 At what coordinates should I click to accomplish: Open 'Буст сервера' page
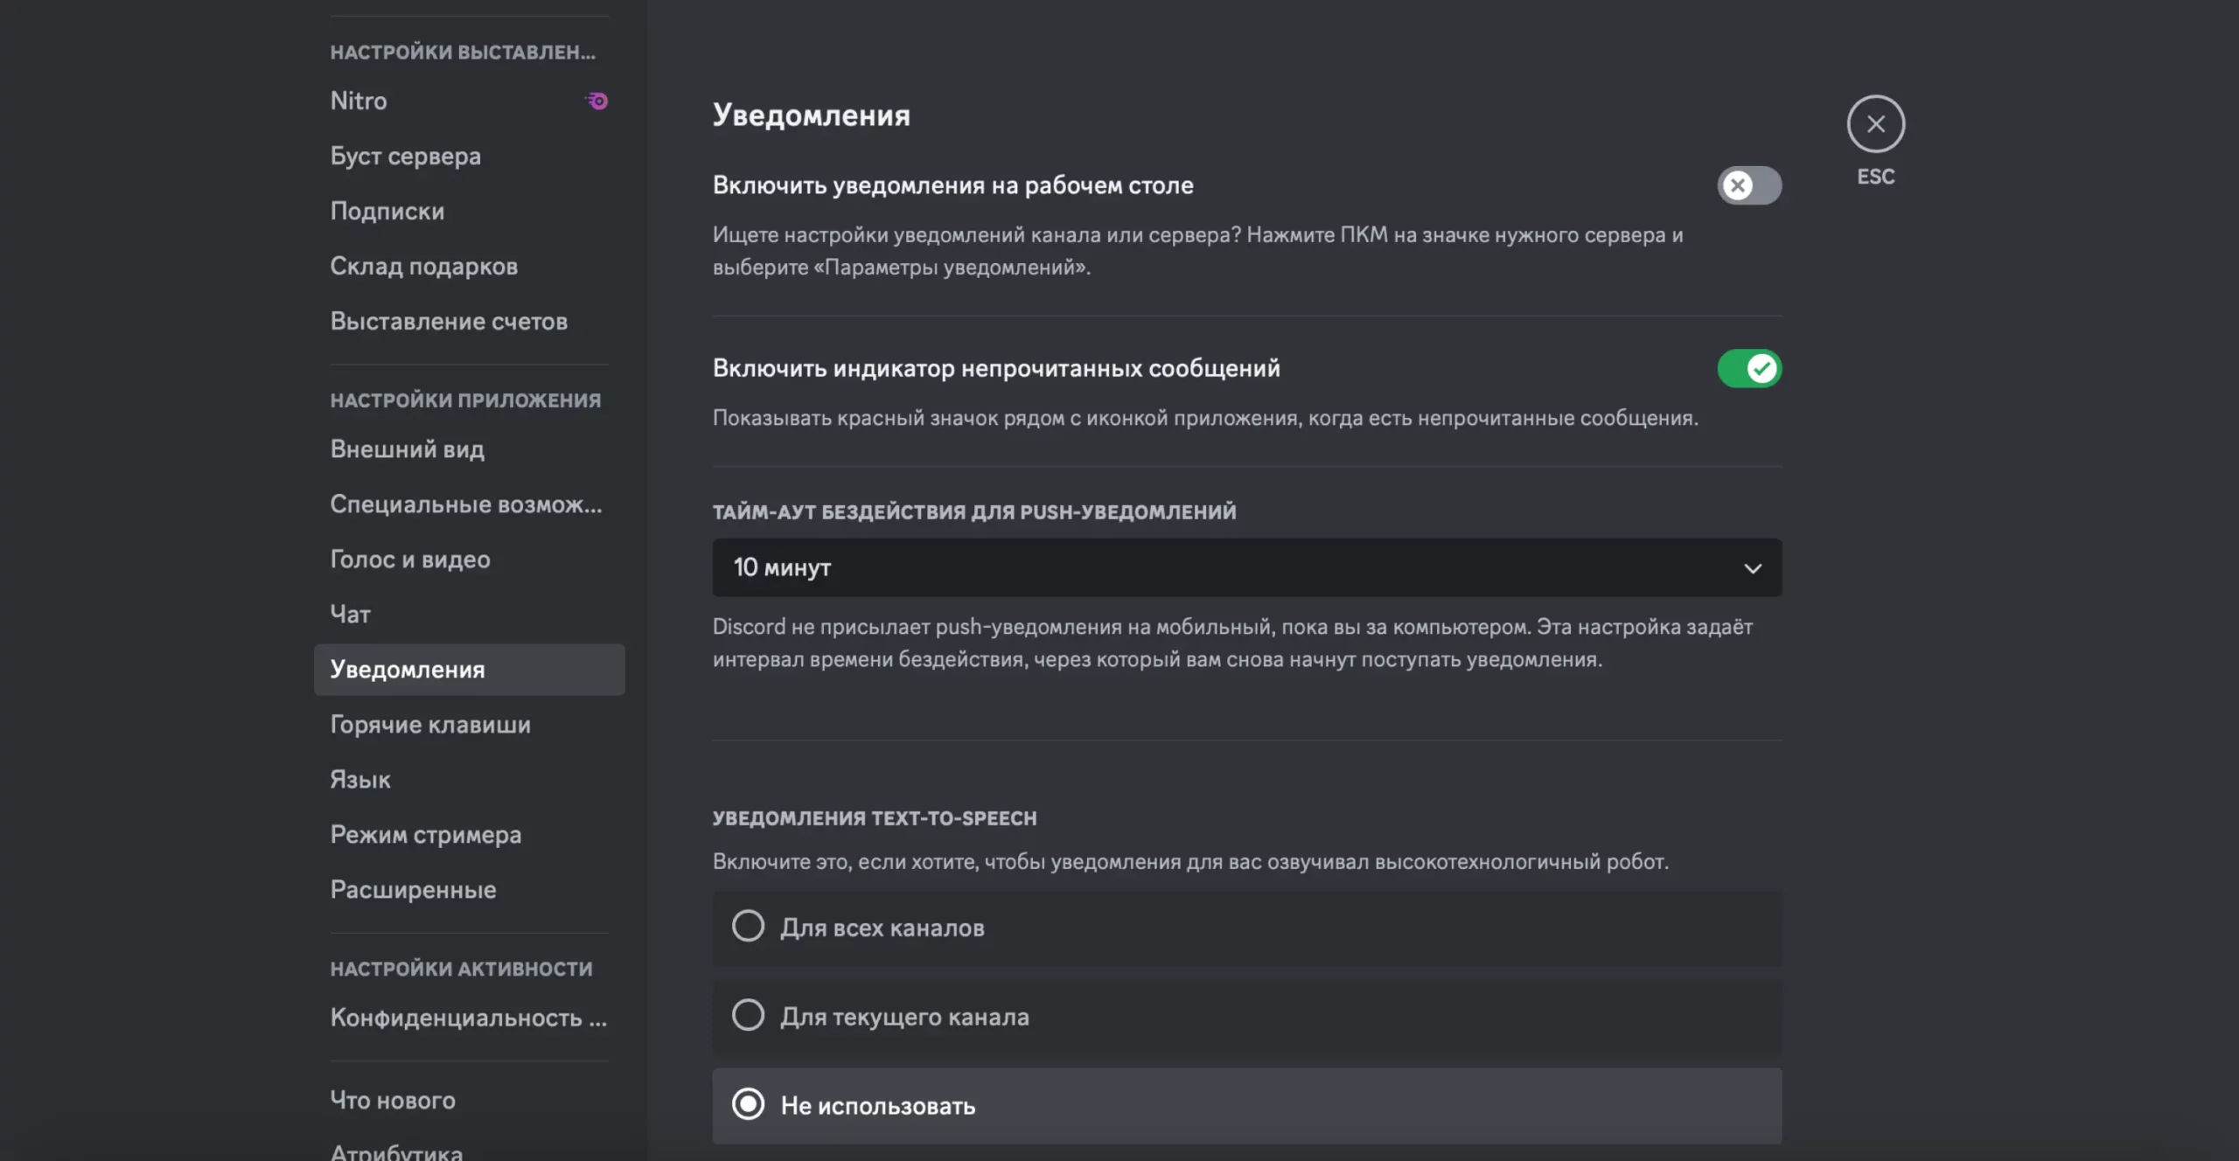[406, 156]
